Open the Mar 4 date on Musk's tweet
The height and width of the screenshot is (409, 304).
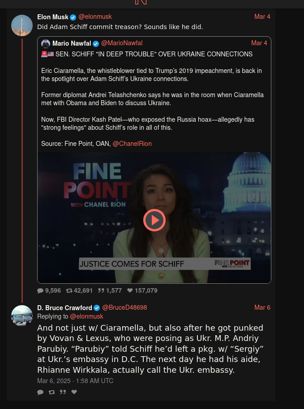(262, 17)
